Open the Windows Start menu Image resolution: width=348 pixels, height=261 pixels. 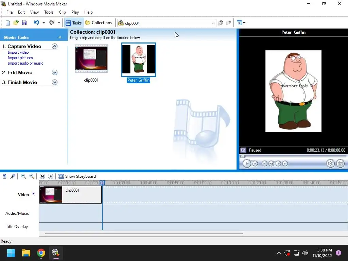11,253
